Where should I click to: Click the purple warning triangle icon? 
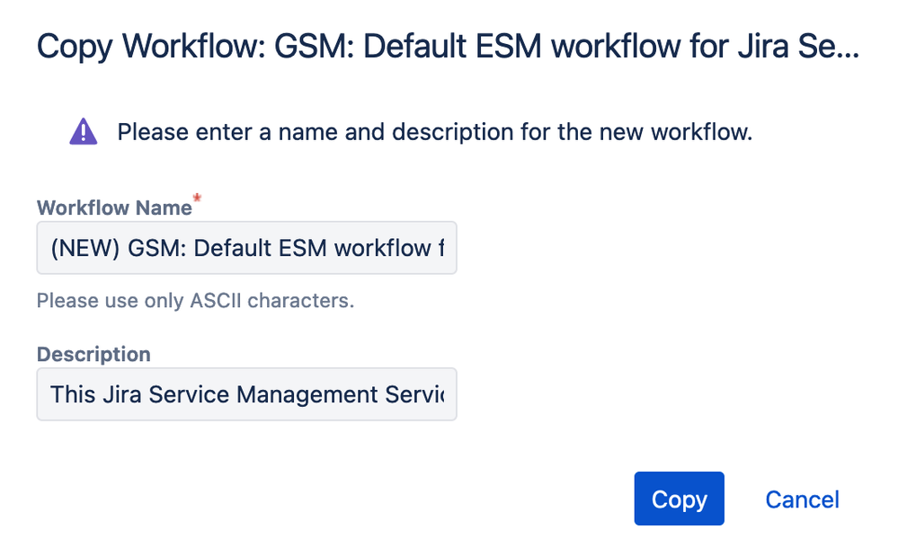pos(84,131)
